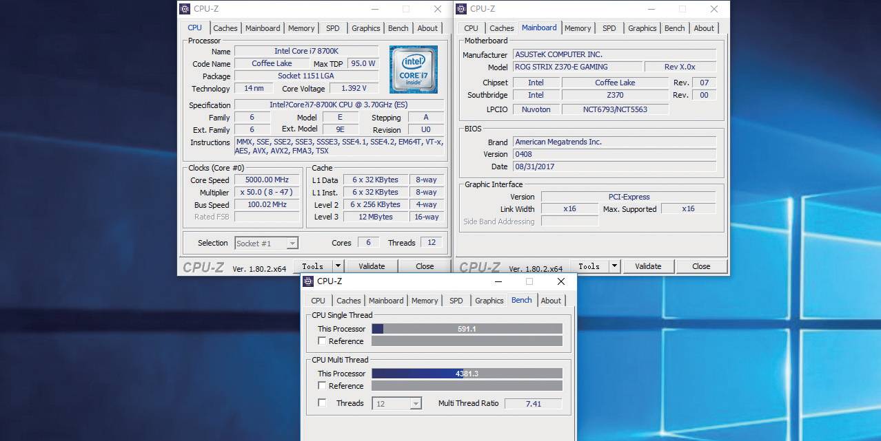Click the CPU-Z title icon of the Mainboard window
Viewport: 881px width, 441px height.
click(461, 9)
